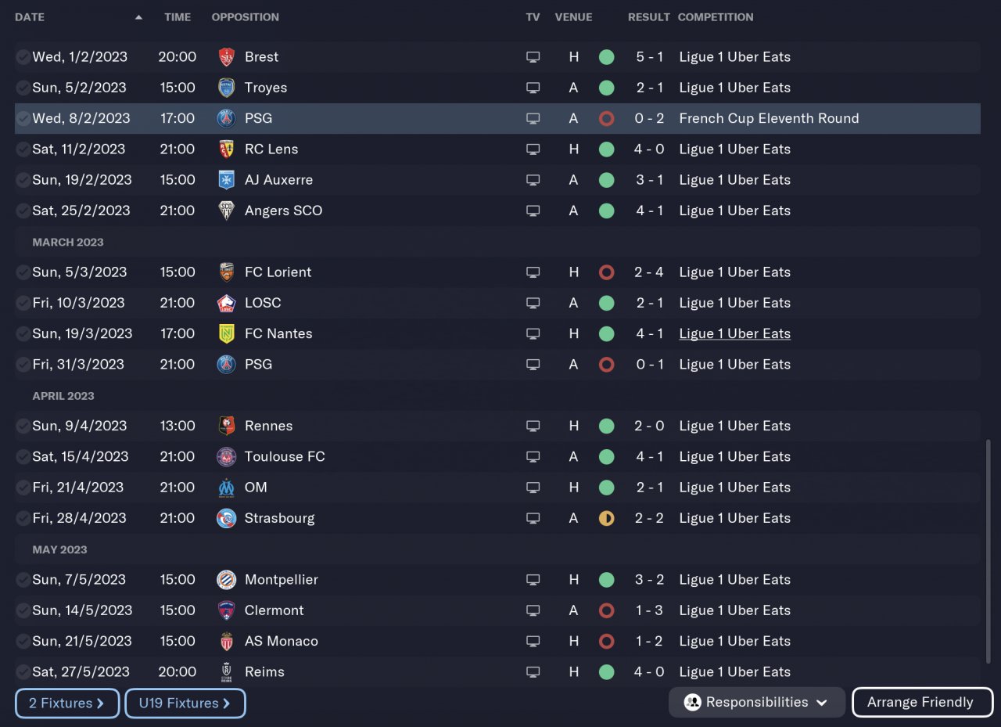Click the PSG badge in French Cup row

click(226, 119)
